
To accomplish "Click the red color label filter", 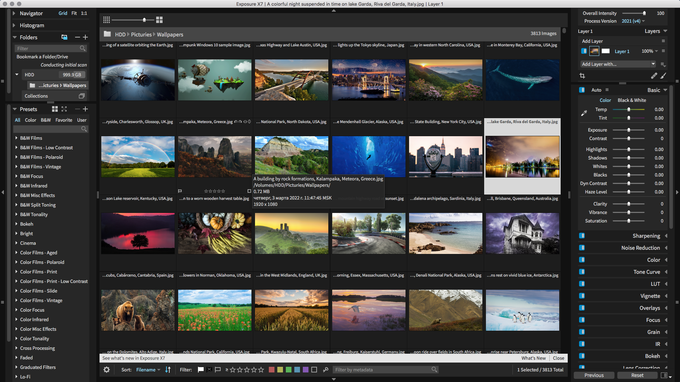I will click(272, 370).
